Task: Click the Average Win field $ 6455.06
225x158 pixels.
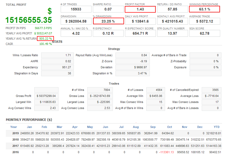Action: [x=156, y=96]
